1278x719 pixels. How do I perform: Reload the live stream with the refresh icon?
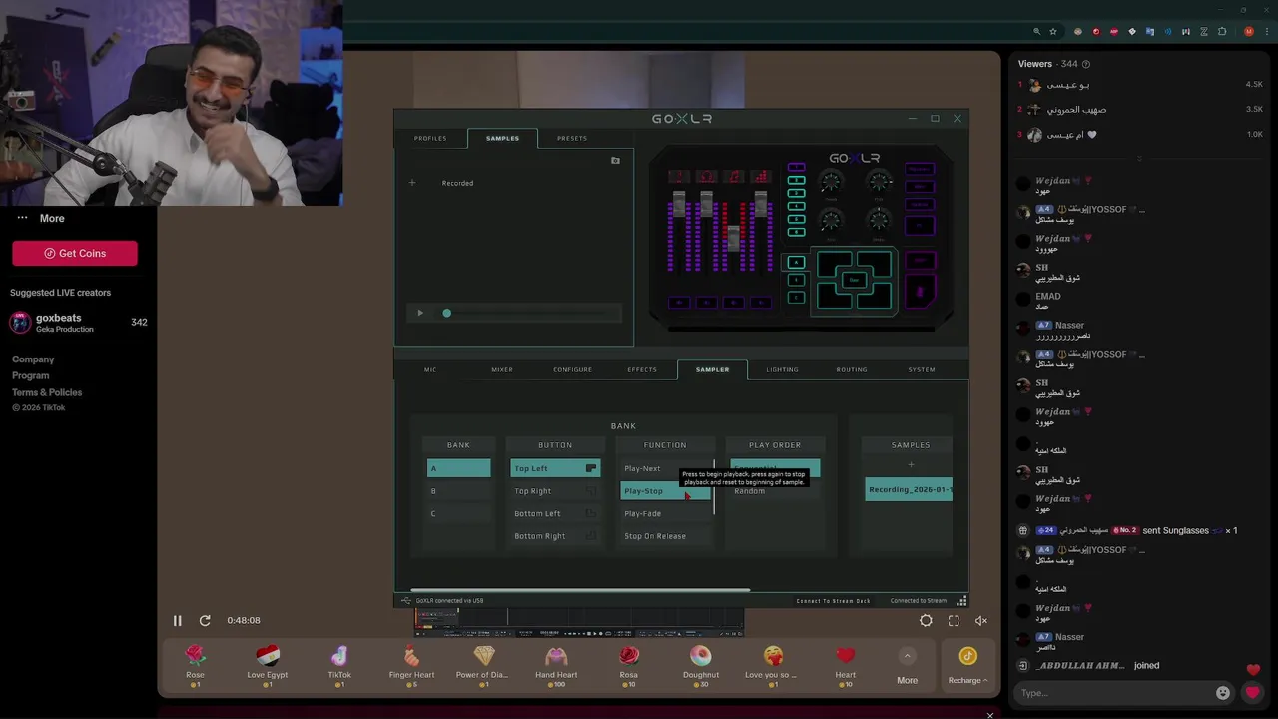[x=205, y=621]
